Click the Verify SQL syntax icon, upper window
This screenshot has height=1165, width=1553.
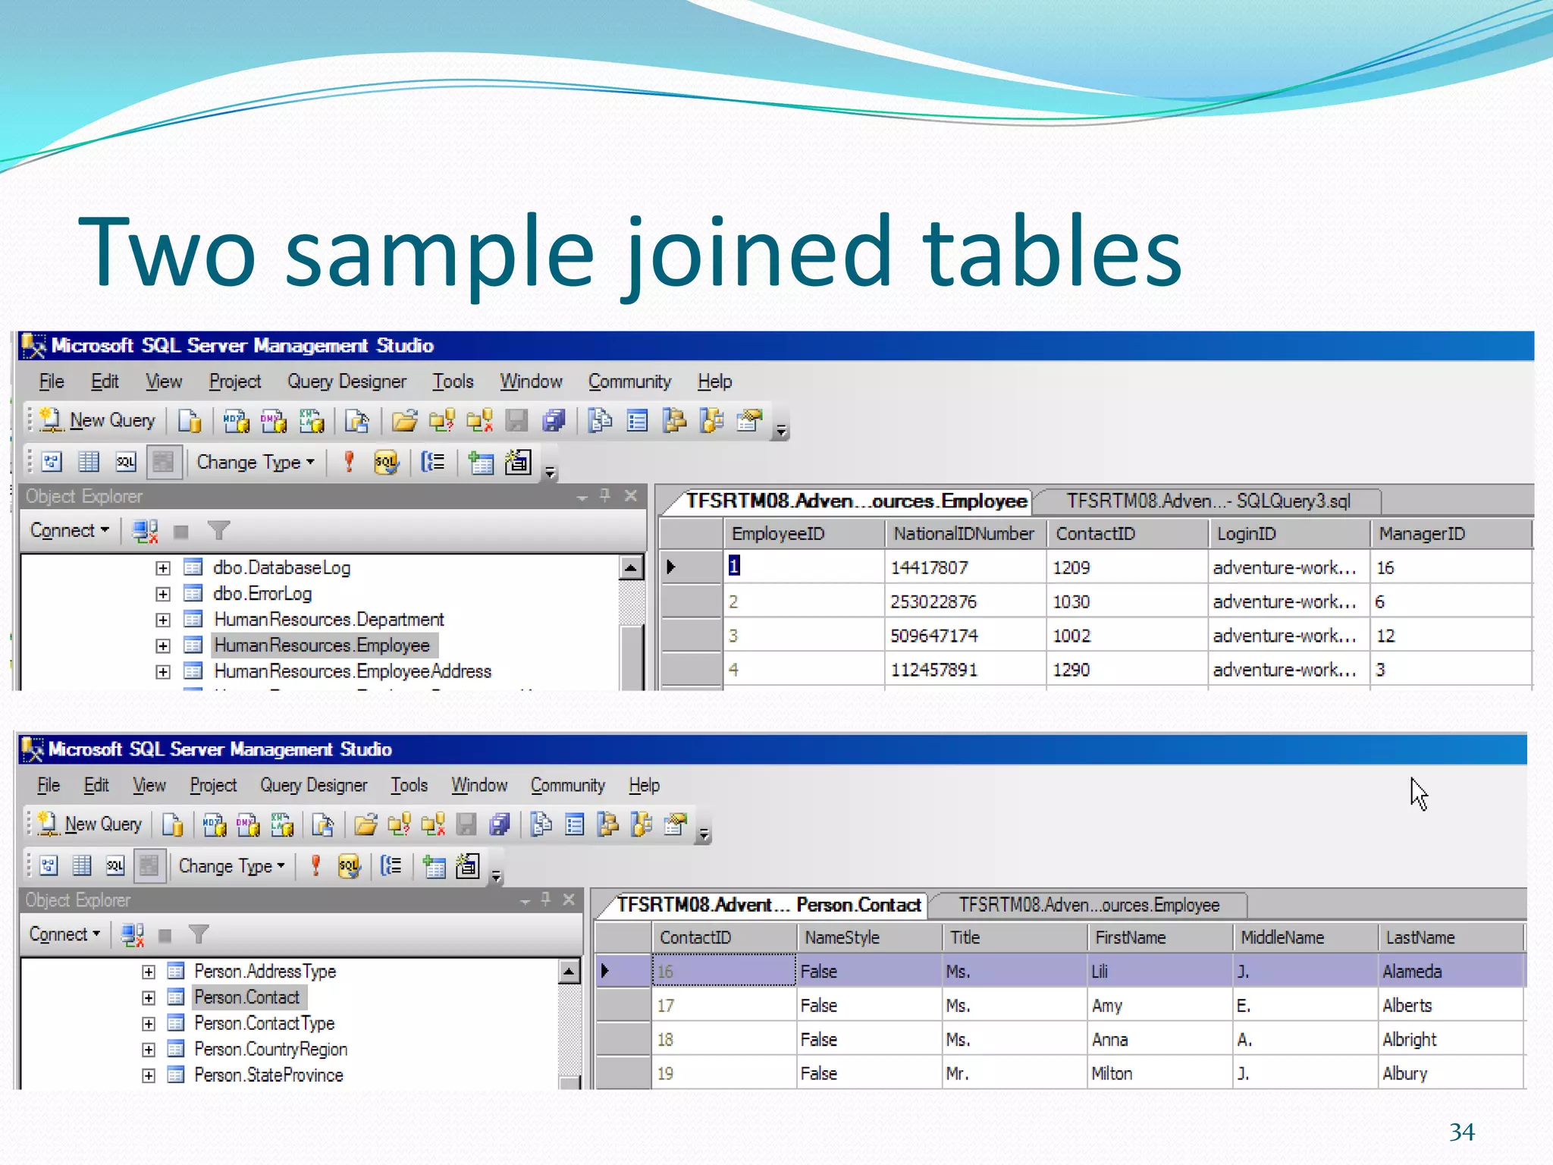point(386,461)
